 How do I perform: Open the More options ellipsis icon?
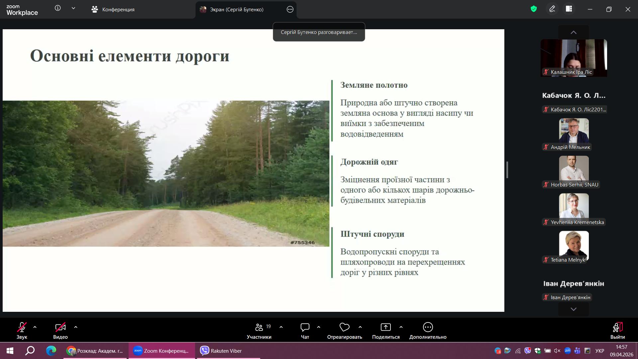tap(428, 327)
